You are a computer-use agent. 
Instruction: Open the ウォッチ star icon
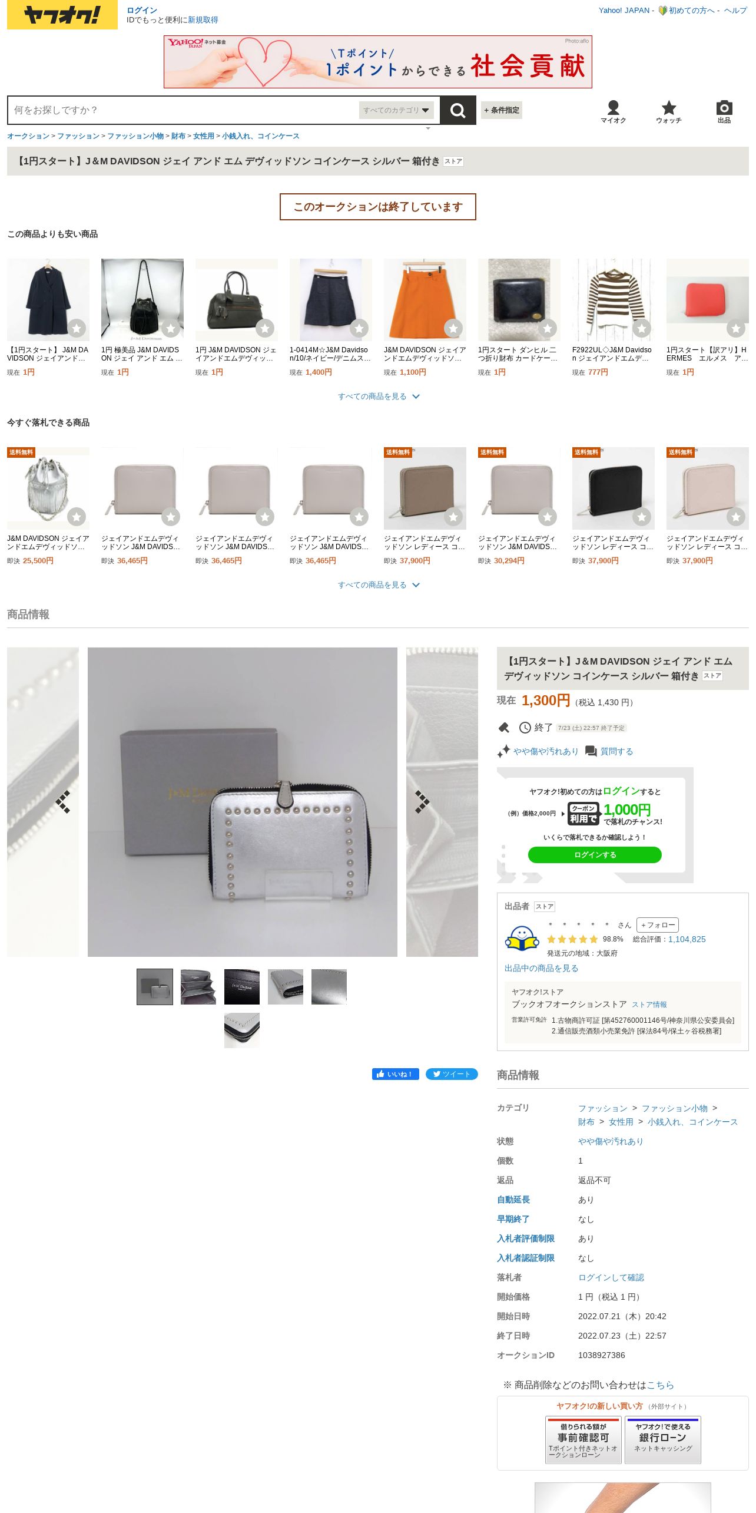669,111
